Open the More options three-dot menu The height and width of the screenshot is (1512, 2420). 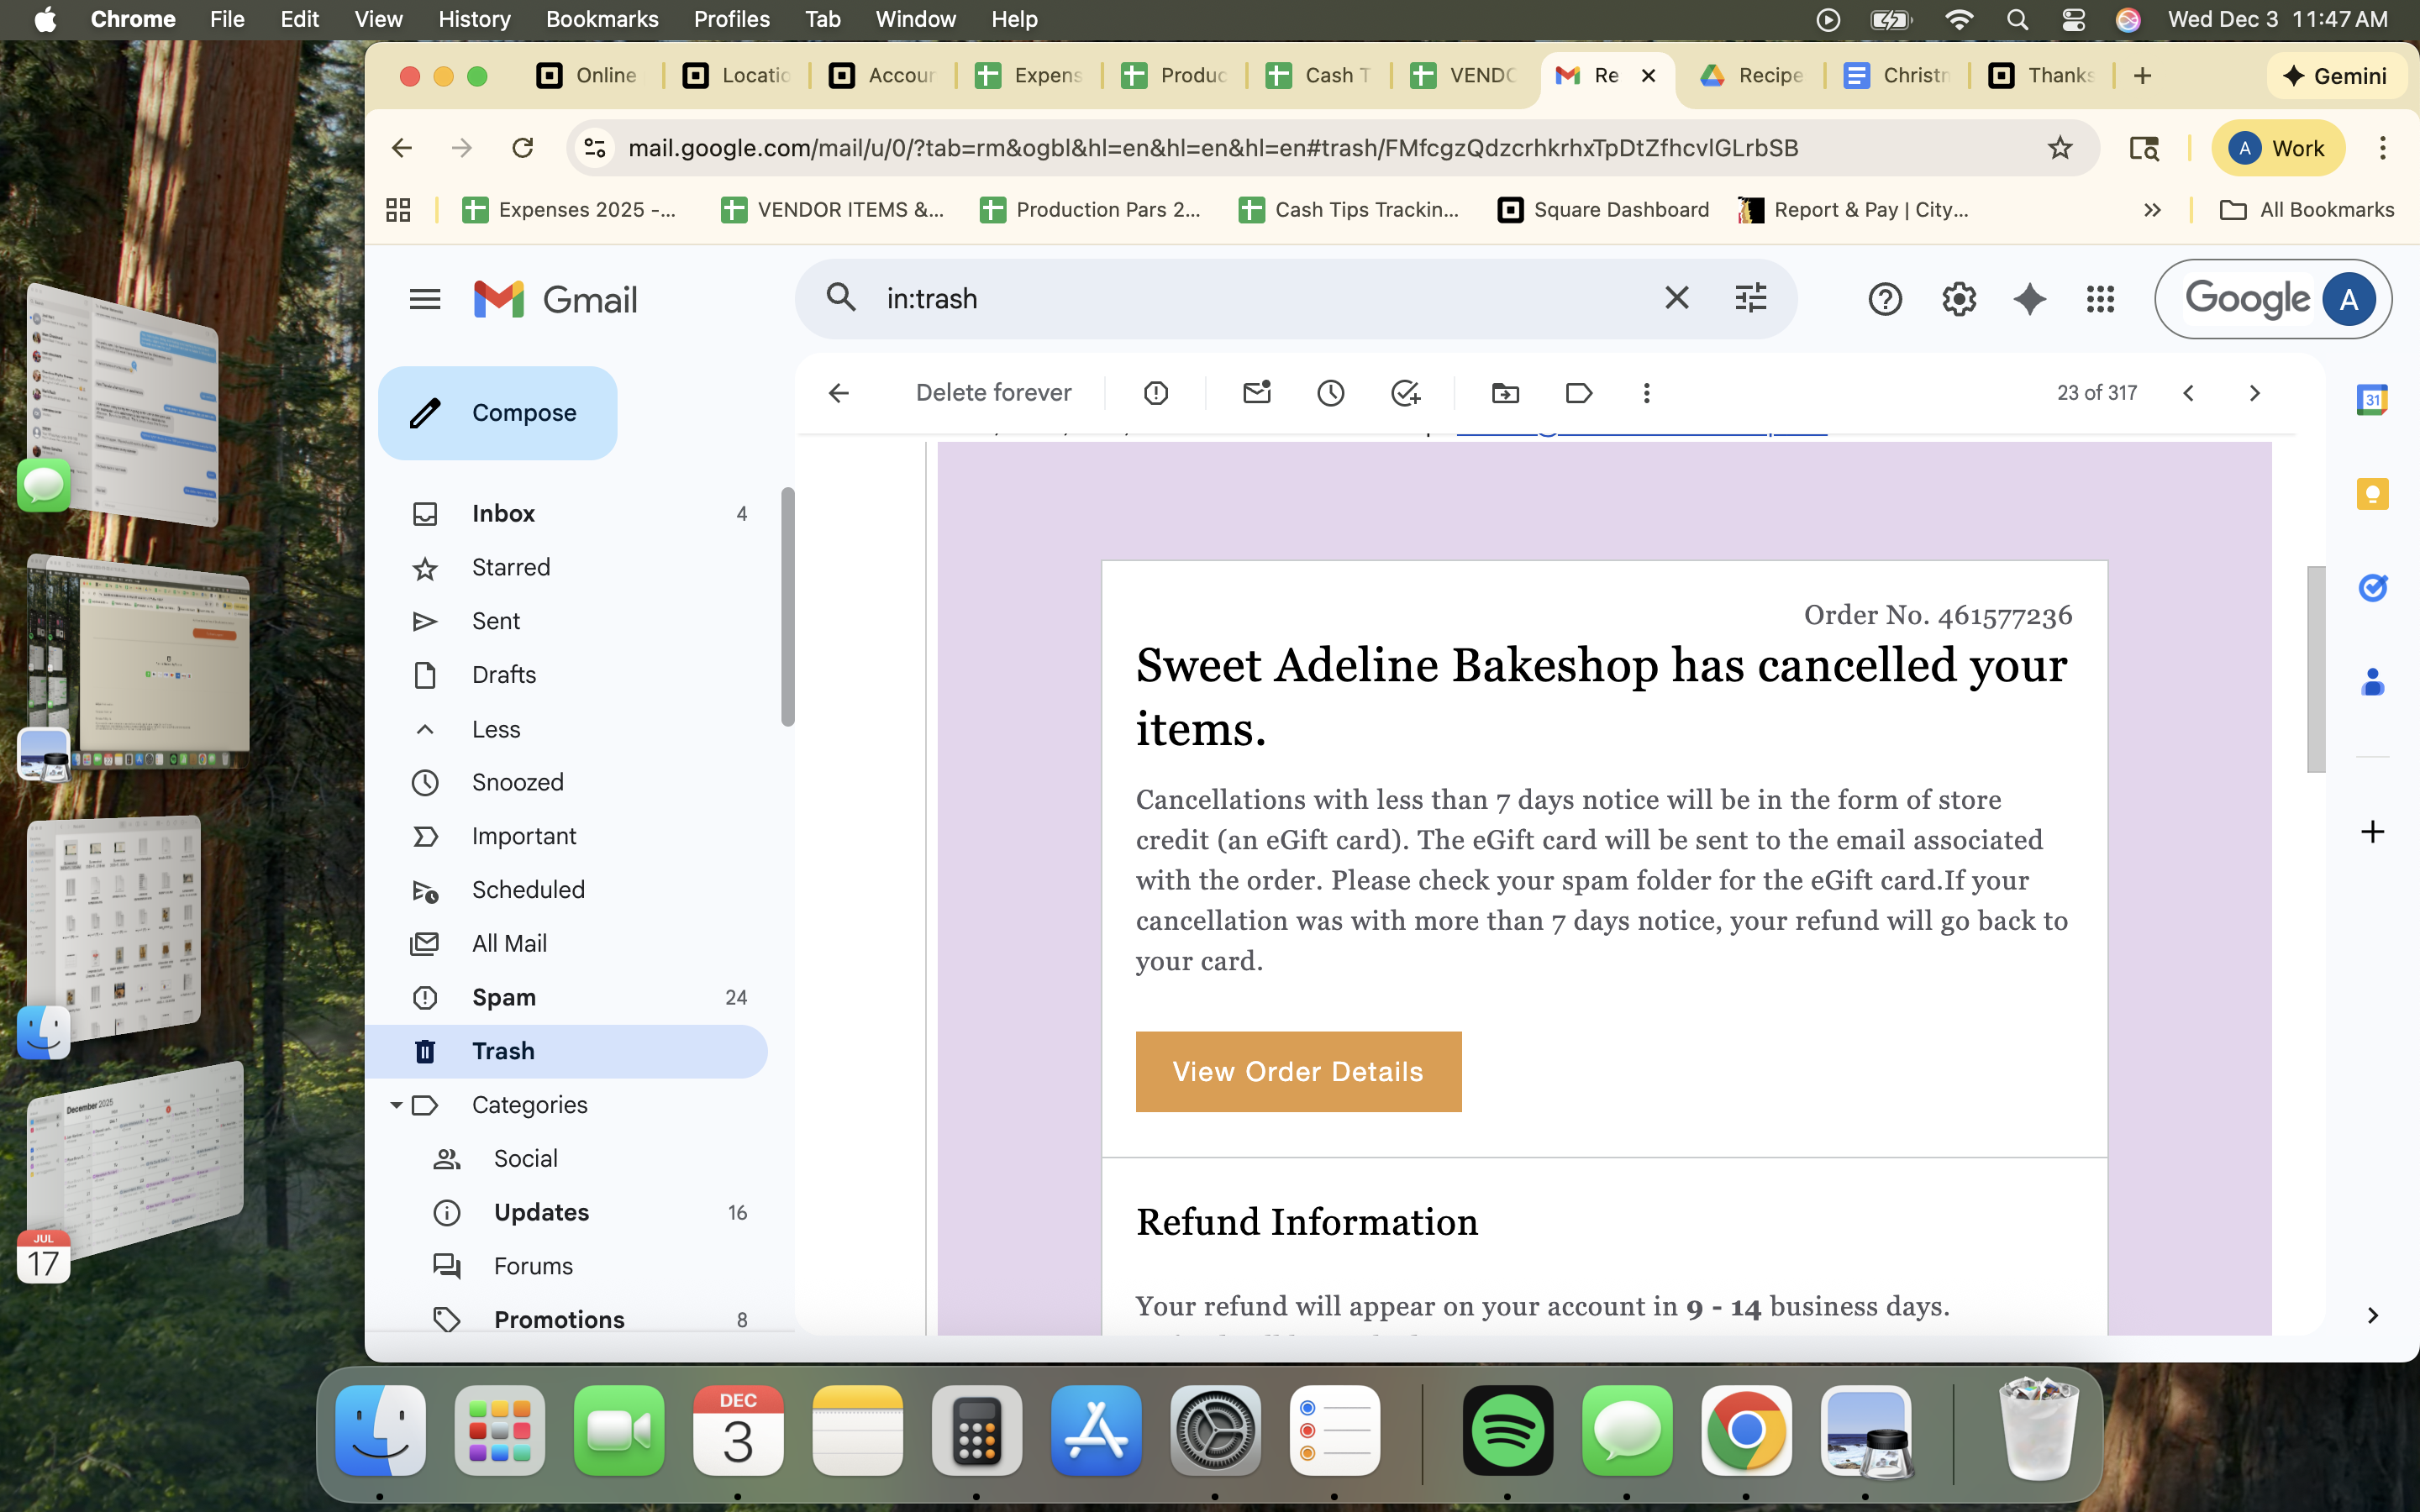[x=1646, y=393]
